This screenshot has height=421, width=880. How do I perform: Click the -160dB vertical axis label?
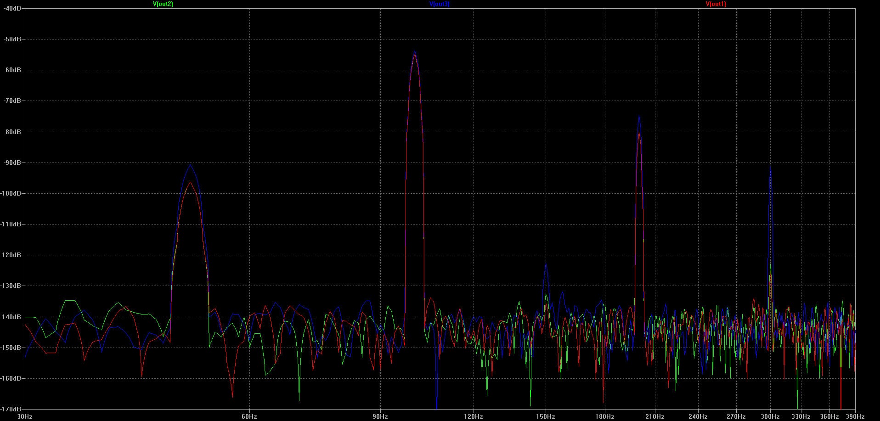tap(11, 378)
